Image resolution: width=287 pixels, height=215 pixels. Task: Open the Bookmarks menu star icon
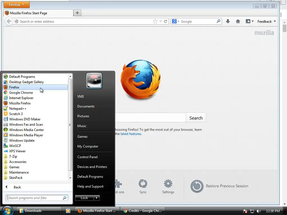click(248, 21)
